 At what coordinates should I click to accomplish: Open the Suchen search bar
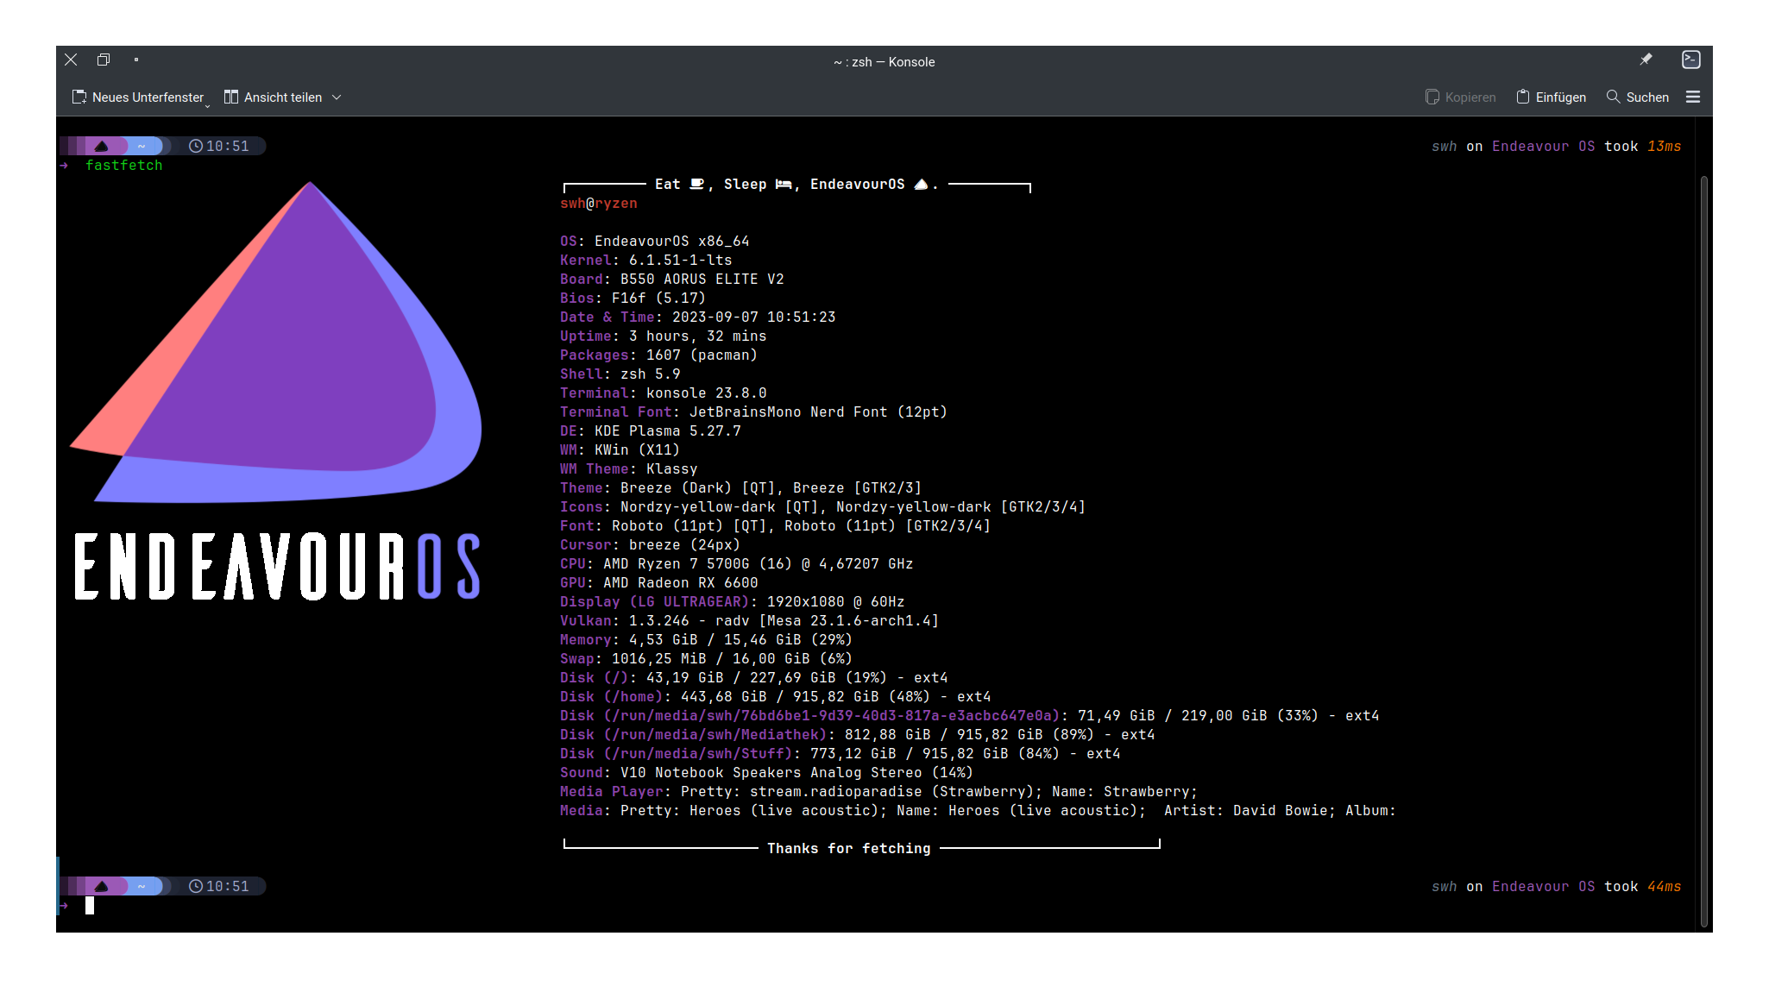tap(1638, 97)
